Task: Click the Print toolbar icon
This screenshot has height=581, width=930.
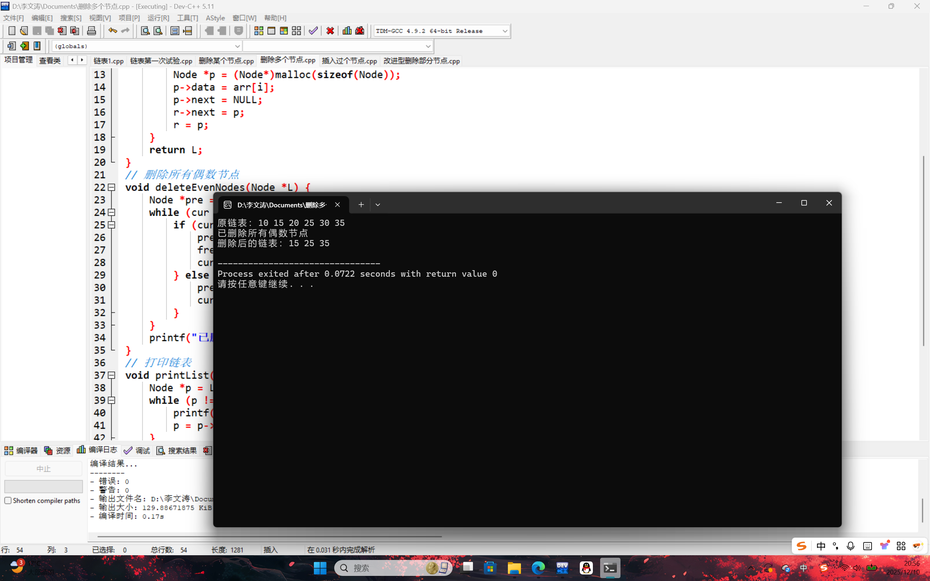Action: (x=92, y=31)
